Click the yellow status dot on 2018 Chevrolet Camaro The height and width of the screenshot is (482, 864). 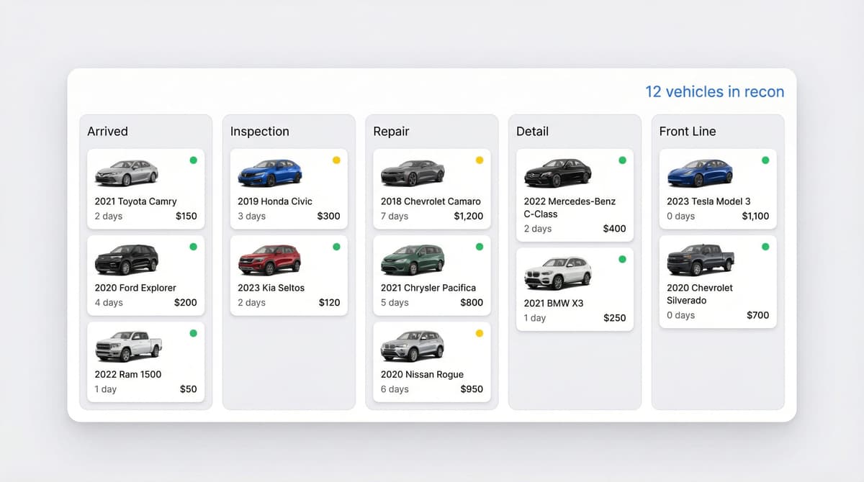pos(478,160)
